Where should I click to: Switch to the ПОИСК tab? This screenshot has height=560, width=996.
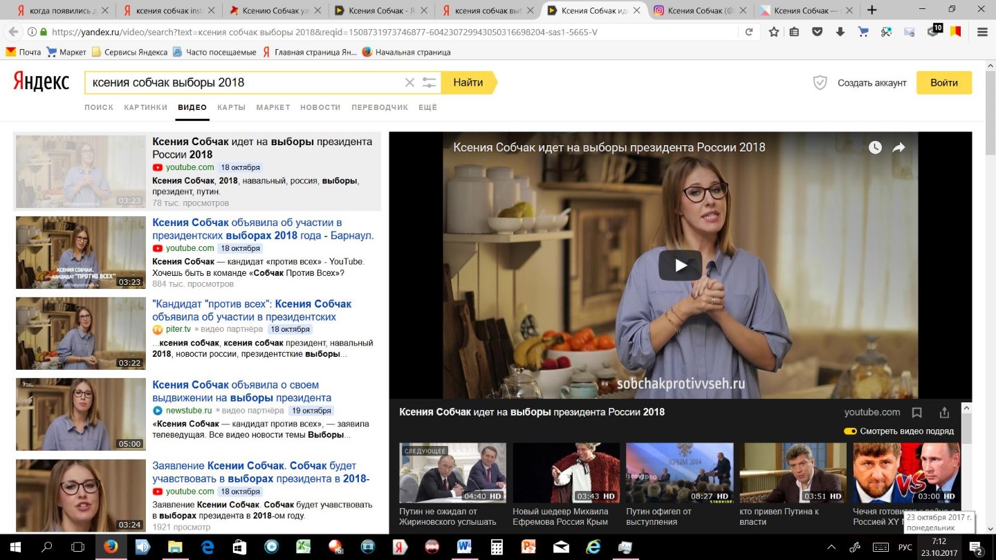pyautogui.click(x=99, y=107)
